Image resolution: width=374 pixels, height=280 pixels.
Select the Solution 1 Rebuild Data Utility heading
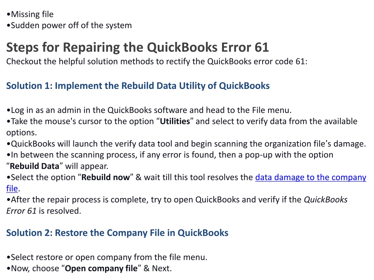point(138,86)
